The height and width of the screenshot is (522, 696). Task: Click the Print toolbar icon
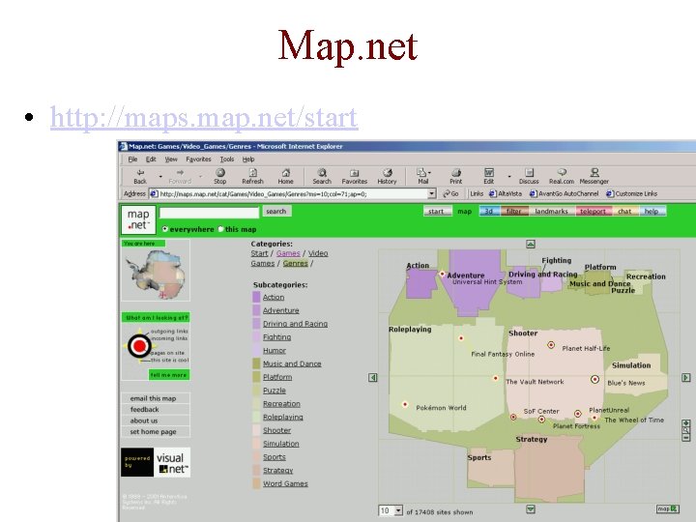coord(456,176)
